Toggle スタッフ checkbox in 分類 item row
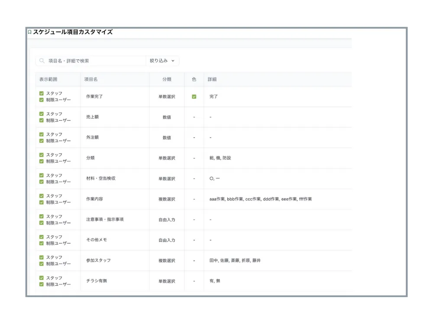Viewport: 433px width, 324px height. [x=42, y=155]
